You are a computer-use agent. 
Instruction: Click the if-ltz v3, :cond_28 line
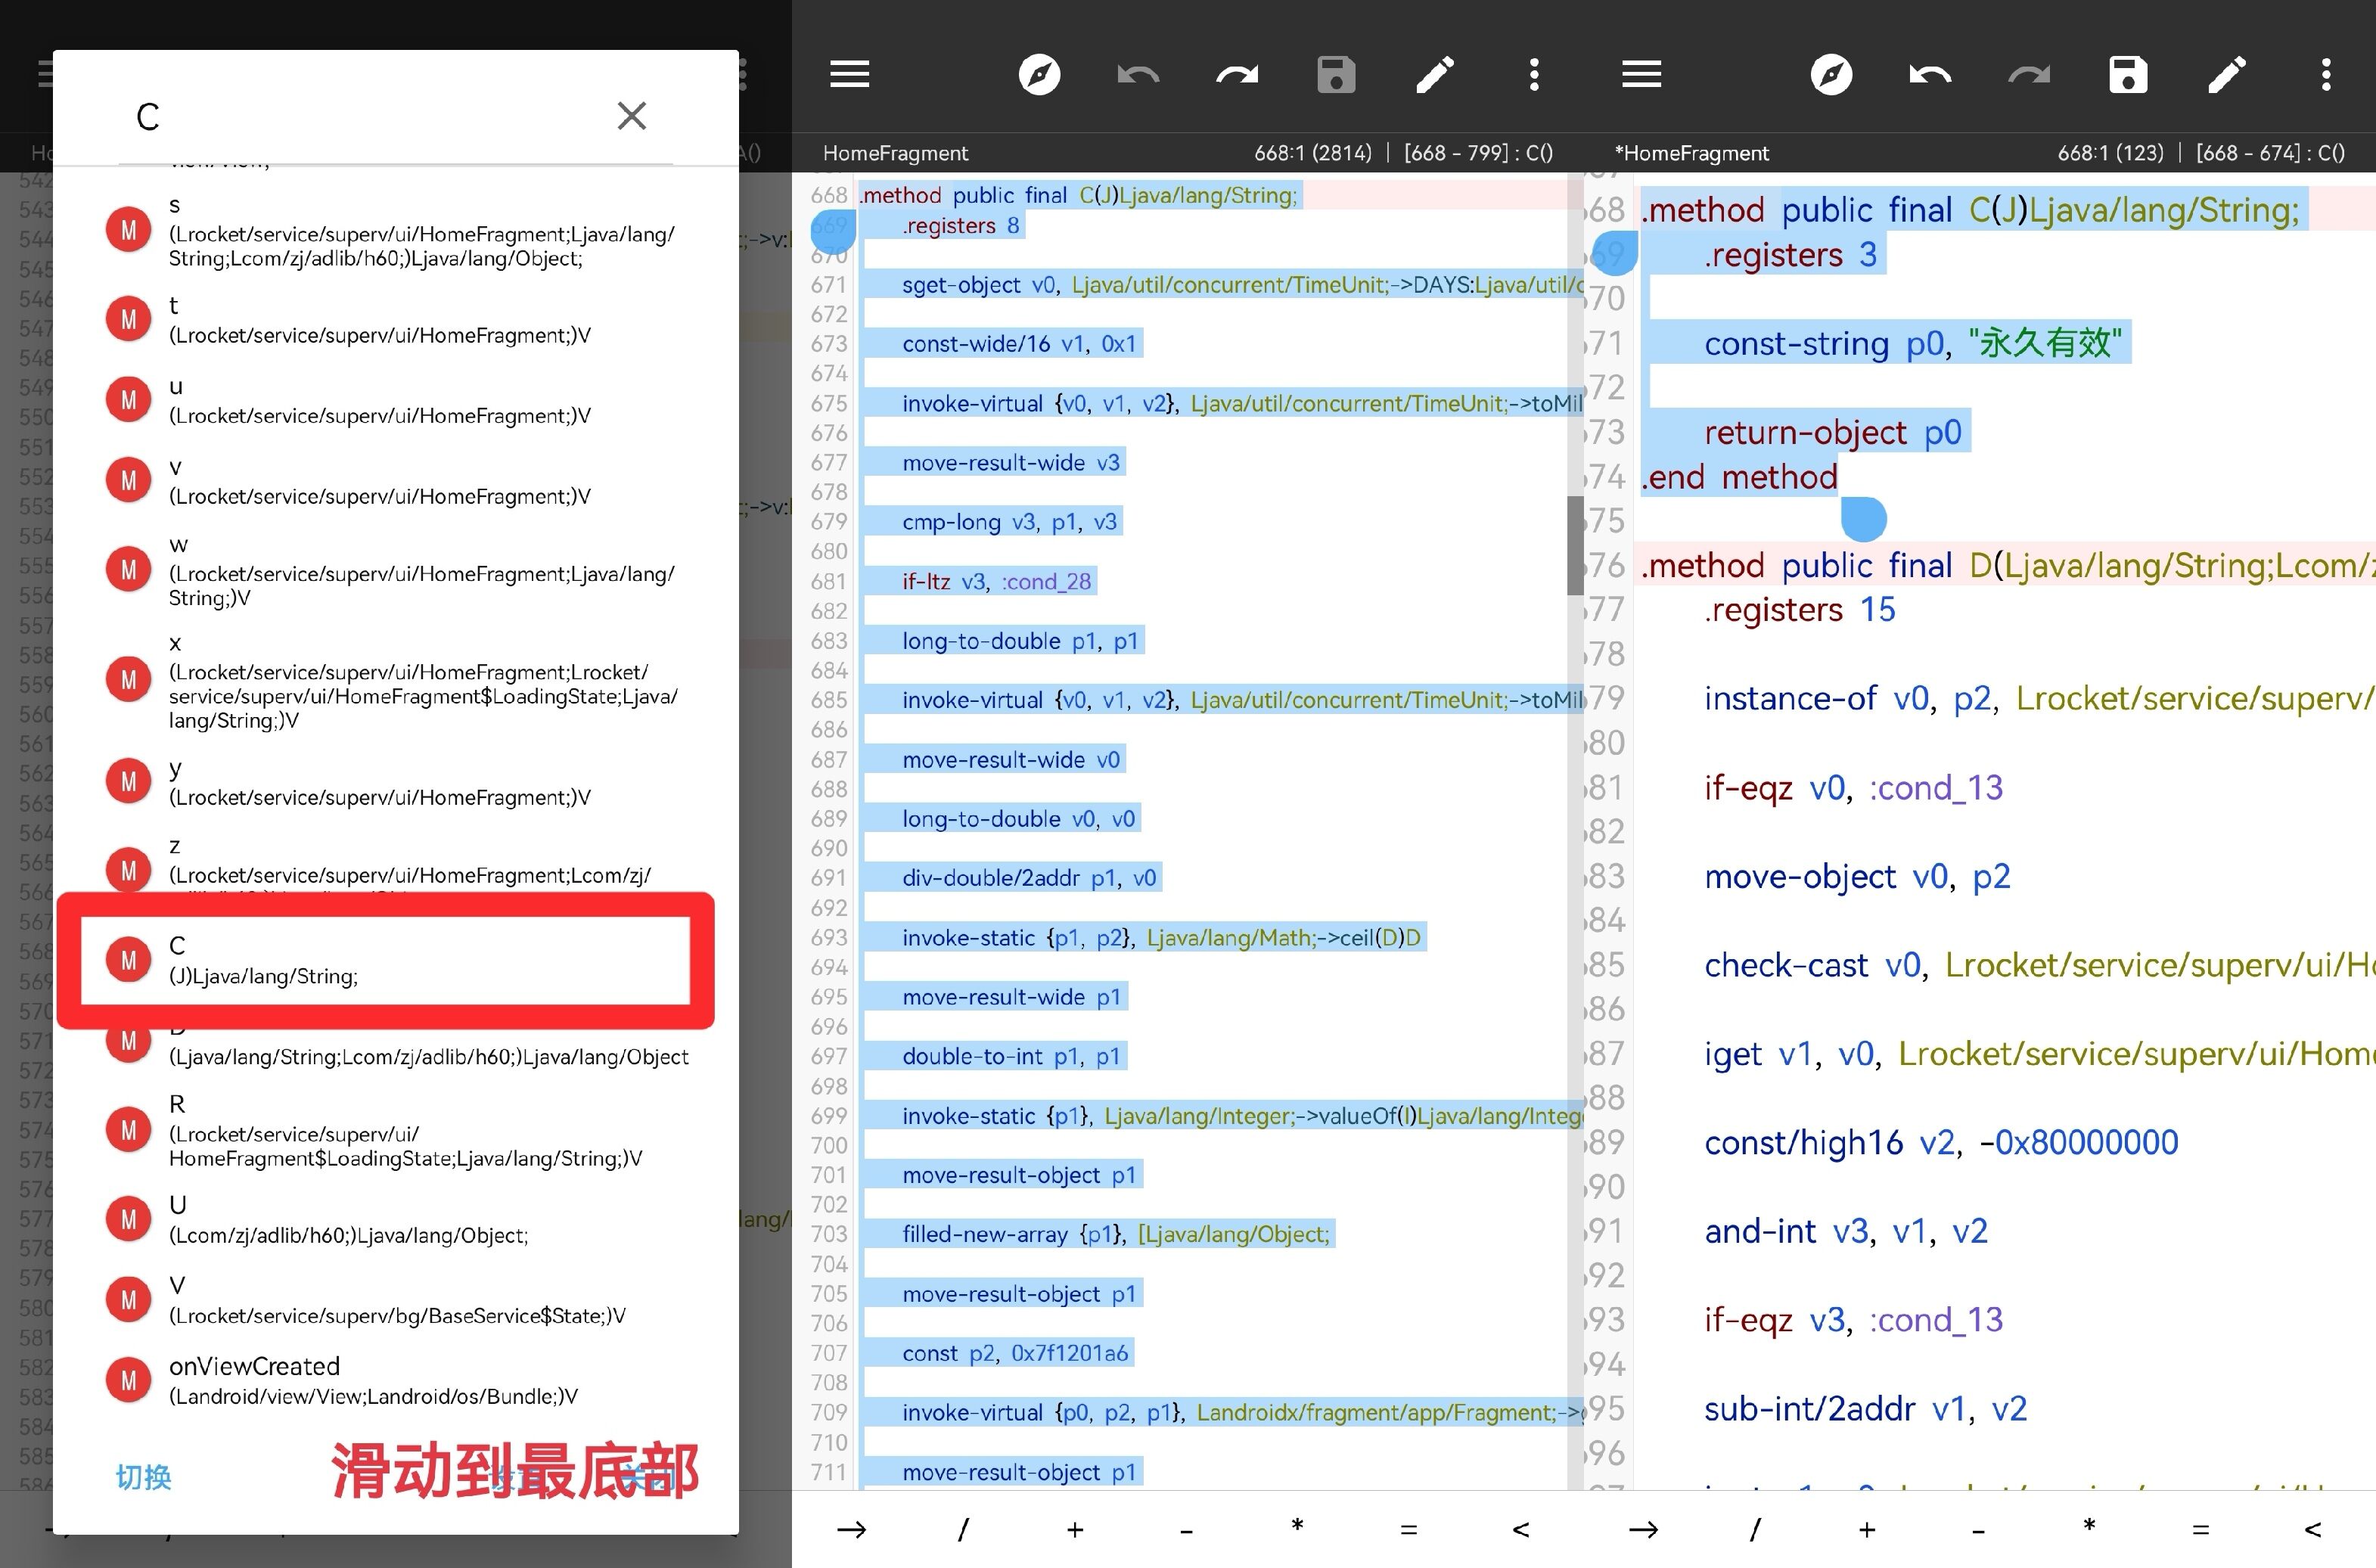996,581
